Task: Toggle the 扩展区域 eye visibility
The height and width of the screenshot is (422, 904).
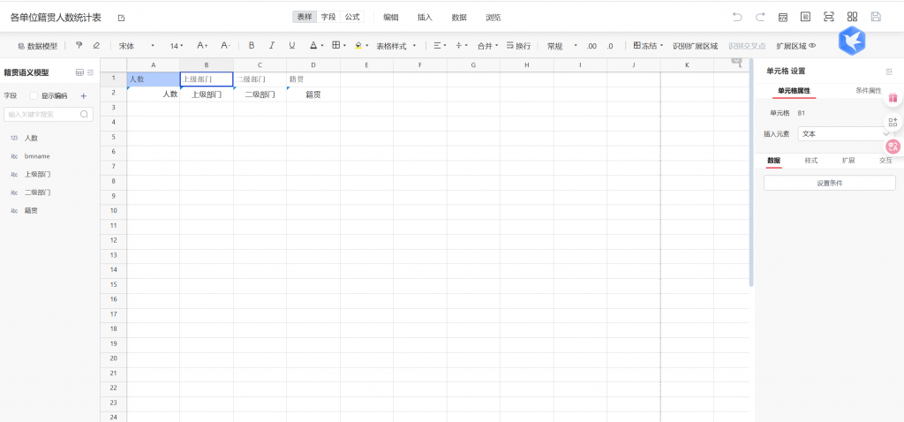Action: click(x=812, y=45)
